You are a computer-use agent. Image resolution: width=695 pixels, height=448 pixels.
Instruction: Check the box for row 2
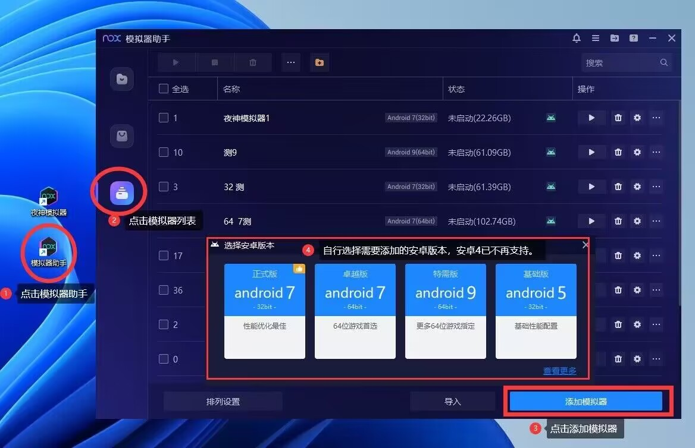tap(164, 324)
